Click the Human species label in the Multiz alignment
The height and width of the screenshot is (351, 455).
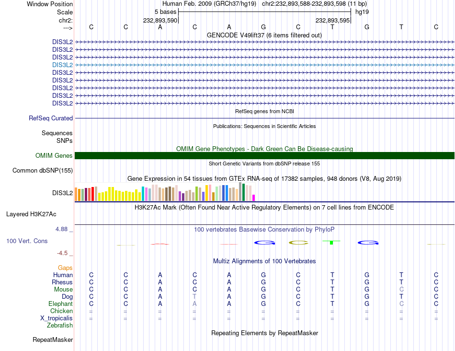tap(63, 275)
